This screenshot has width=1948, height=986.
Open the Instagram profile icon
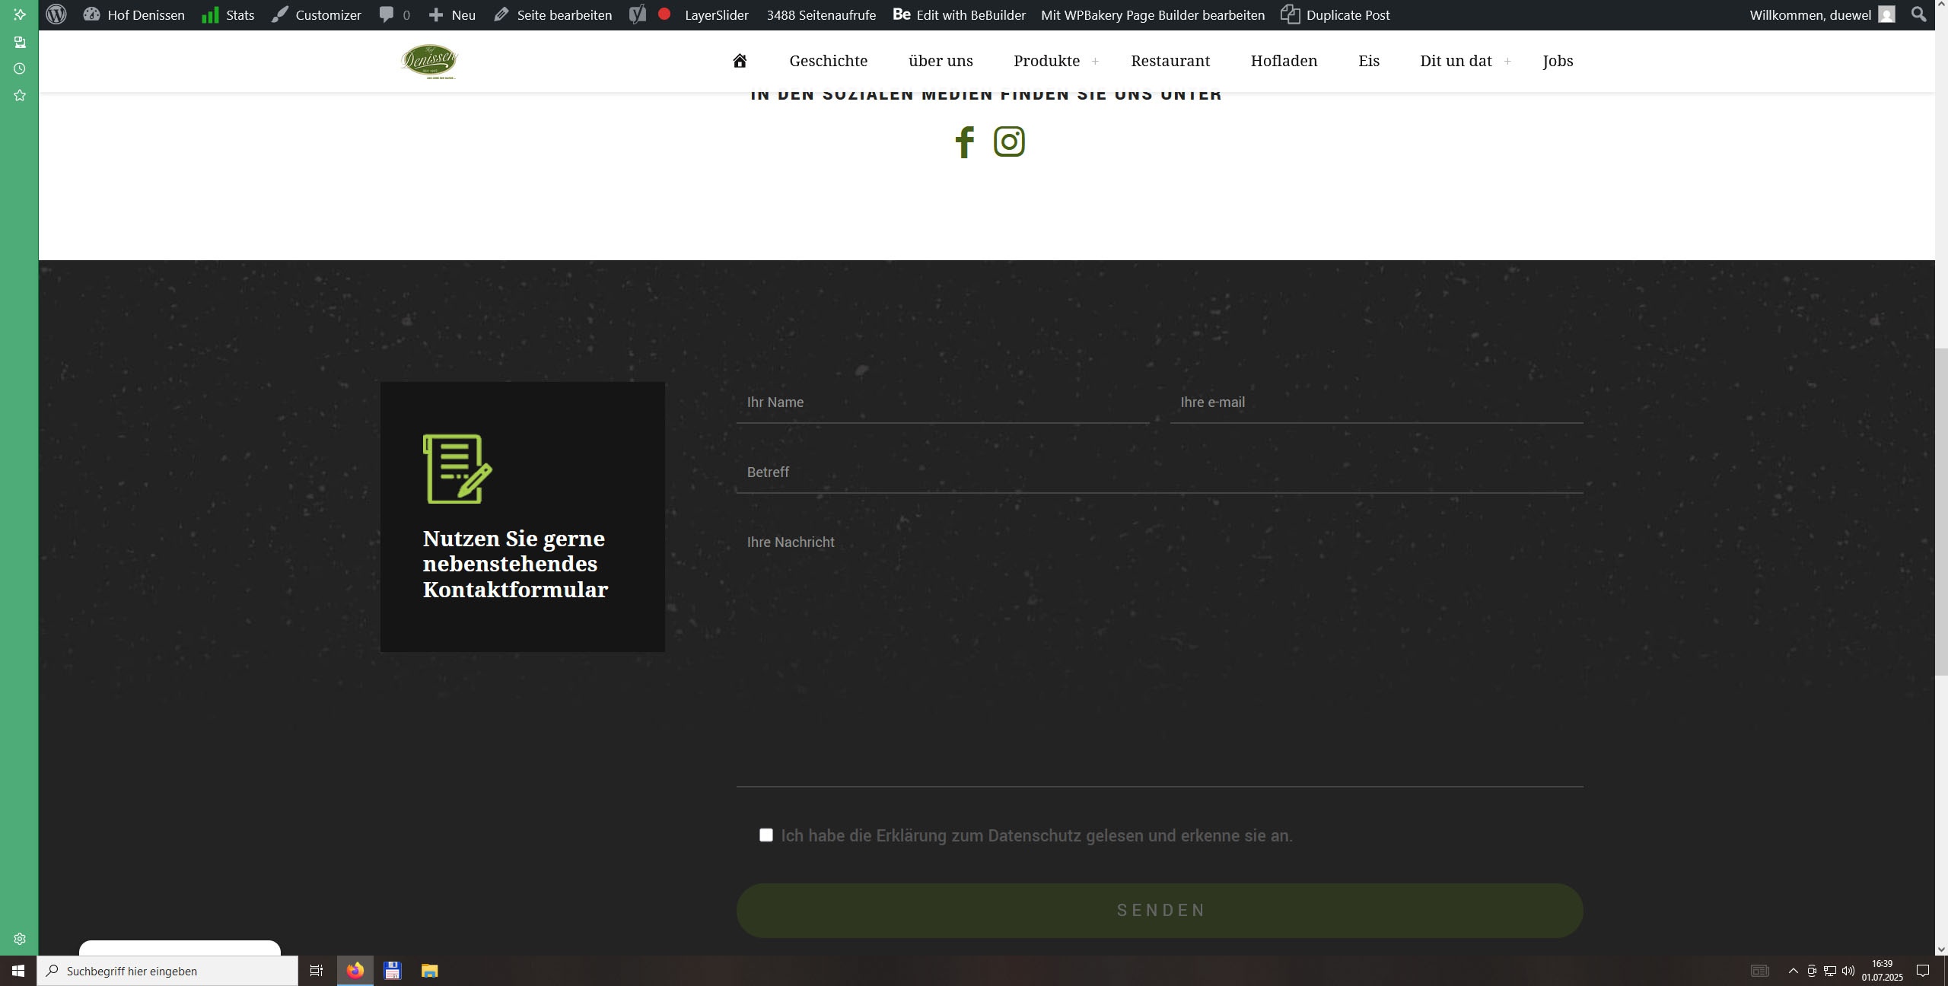tap(1009, 142)
